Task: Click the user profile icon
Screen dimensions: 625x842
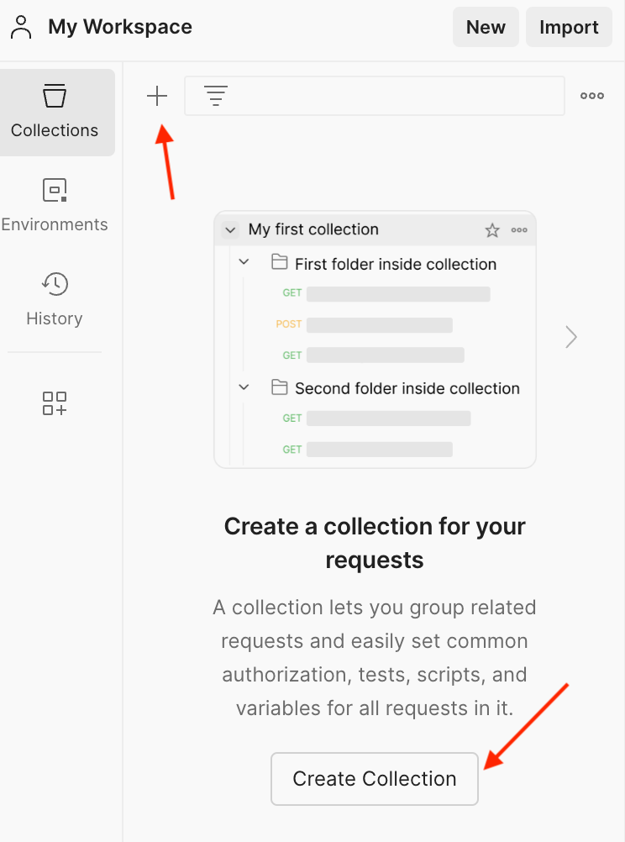Action: (x=21, y=27)
